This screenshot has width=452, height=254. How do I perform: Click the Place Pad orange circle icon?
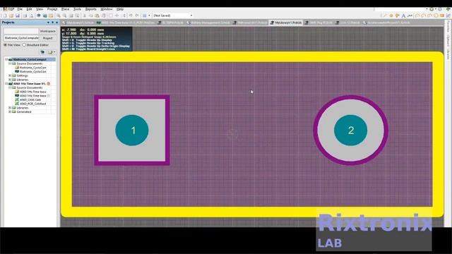coord(391,16)
